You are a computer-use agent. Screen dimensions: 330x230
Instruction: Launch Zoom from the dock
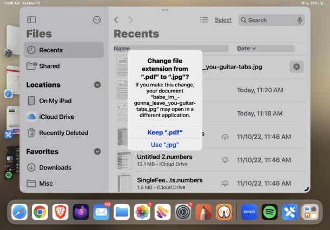(249, 212)
